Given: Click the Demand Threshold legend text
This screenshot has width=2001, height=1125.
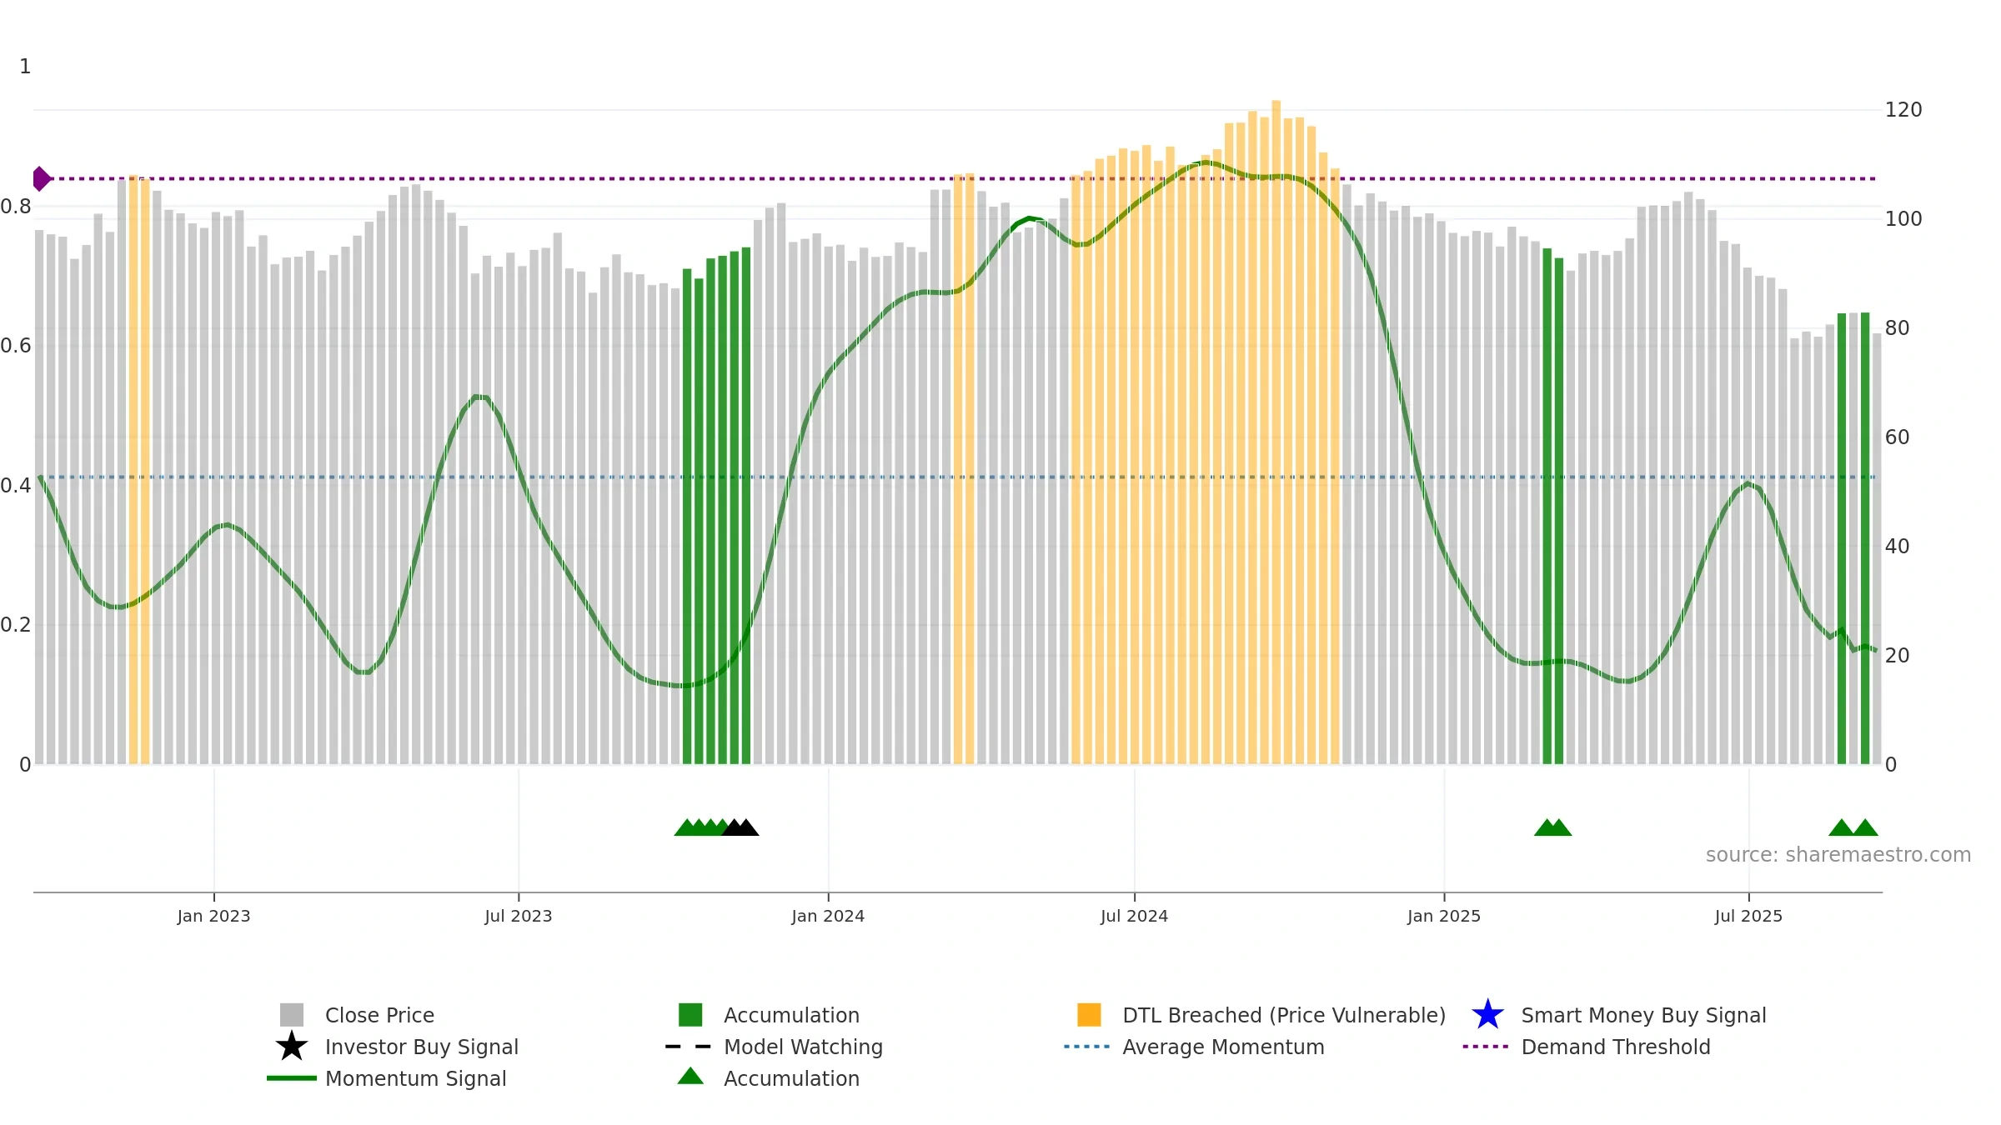Looking at the screenshot, I should point(1615,1047).
